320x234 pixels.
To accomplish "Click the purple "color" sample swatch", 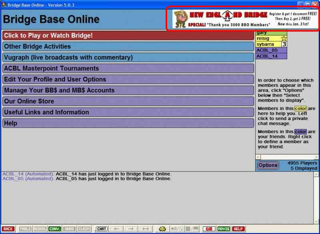I will pos(300,132).
